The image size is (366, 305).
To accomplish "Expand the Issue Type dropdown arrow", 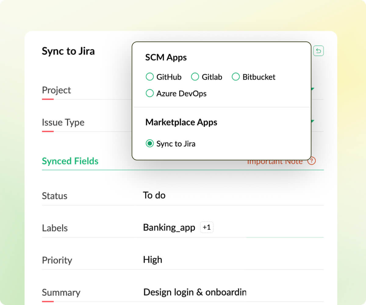I will point(312,121).
